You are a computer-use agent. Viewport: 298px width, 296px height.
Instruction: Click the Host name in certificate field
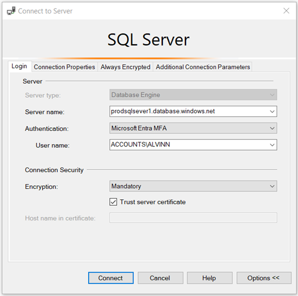pos(193,218)
